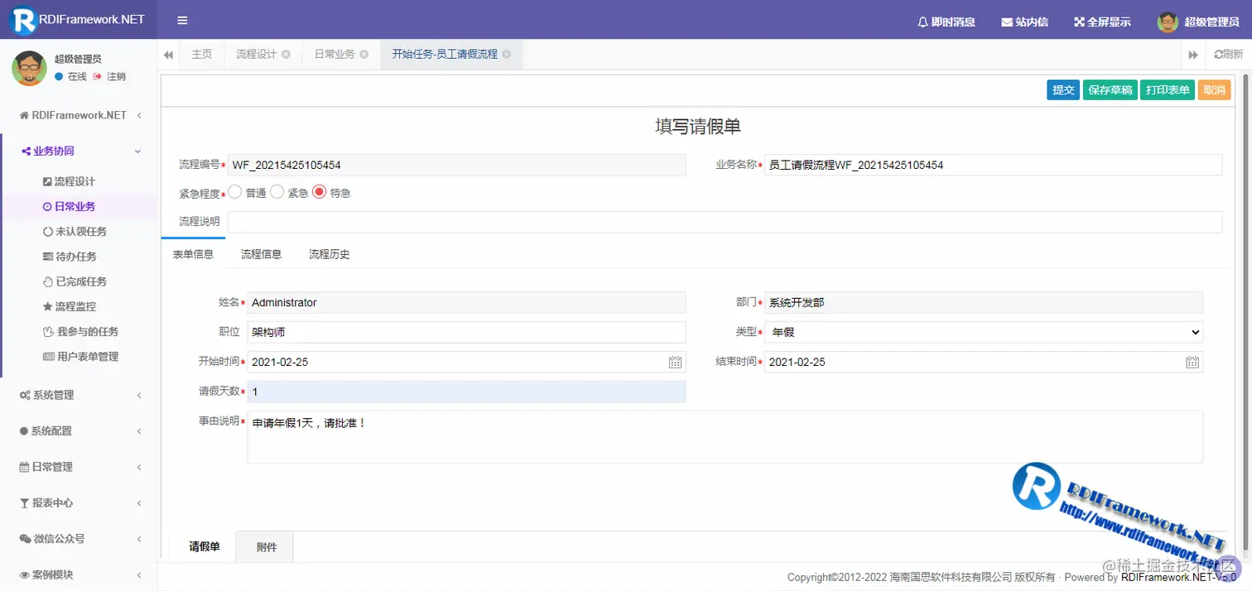This screenshot has width=1252, height=591.
Task: Select the 特急 urgency radio button
Action: point(319,192)
